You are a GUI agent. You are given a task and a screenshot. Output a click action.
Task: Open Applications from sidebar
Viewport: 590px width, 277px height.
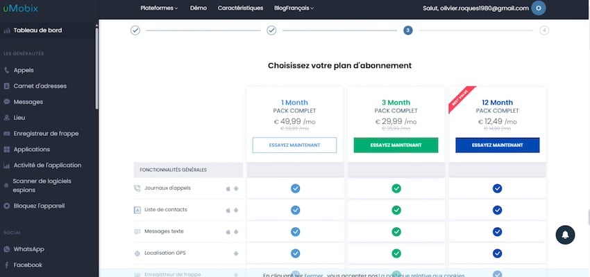click(32, 150)
